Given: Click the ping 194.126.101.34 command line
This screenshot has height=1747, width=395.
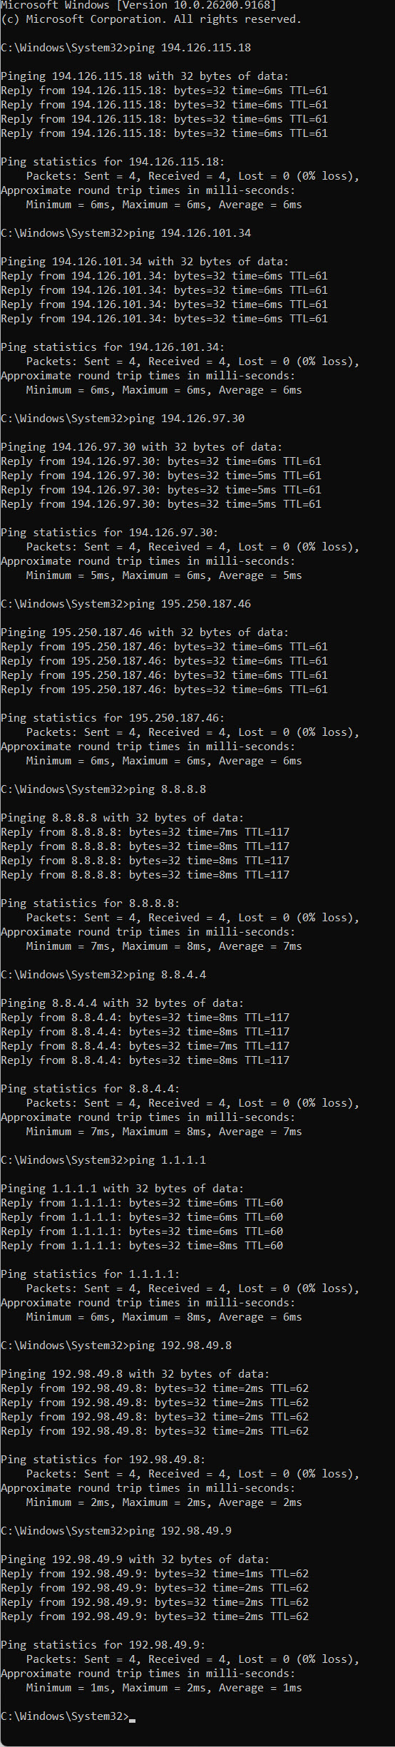Looking at the screenshot, I should (126, 233).
